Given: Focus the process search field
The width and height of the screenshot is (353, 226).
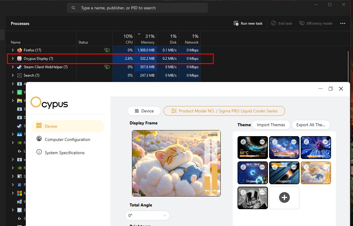Looking at the screenshot, I should pyautogui.click(x=137, y=8).
